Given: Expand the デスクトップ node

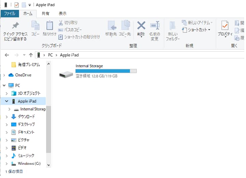Looking at the screenshot, I should point(6,125).
